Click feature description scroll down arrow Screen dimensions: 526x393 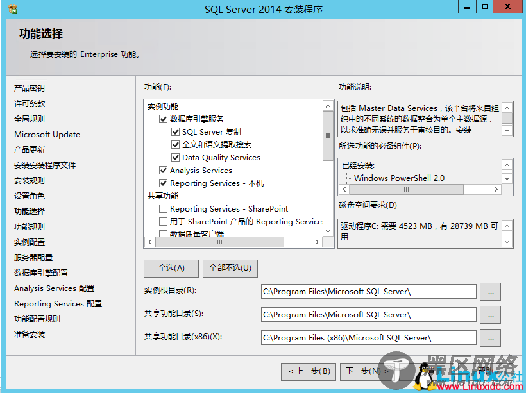(x=507, y=130)
